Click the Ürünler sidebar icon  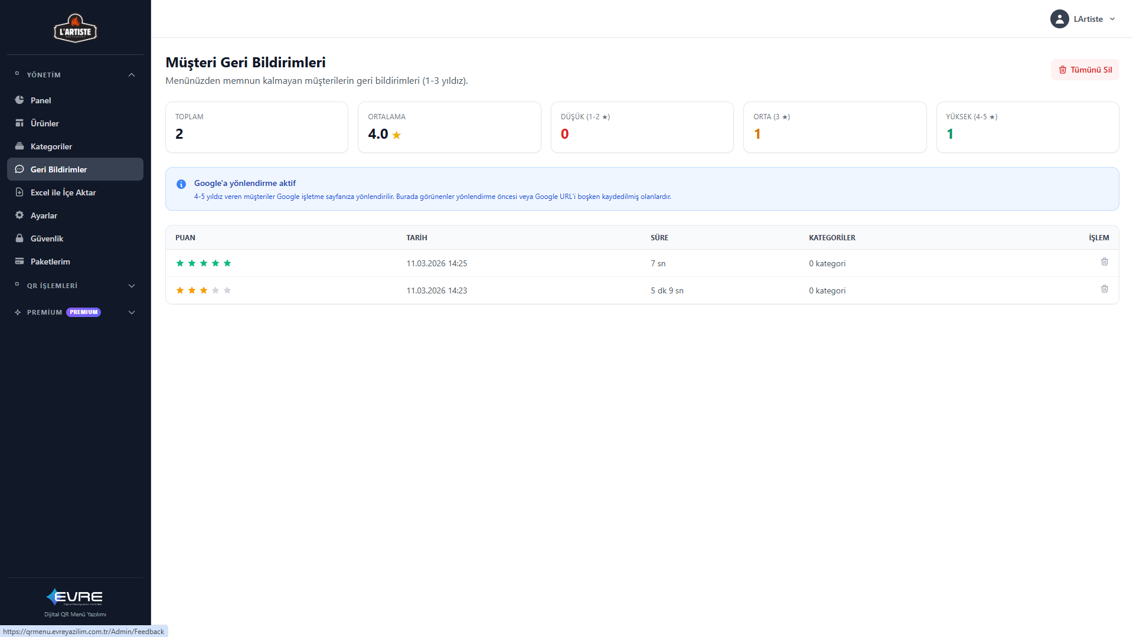coord(19,123)
